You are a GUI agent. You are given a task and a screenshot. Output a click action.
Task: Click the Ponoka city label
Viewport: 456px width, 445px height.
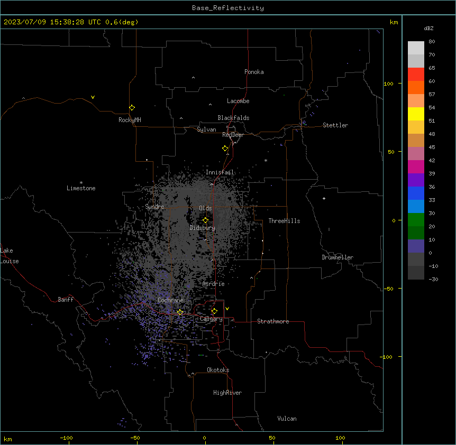point(254,72)
